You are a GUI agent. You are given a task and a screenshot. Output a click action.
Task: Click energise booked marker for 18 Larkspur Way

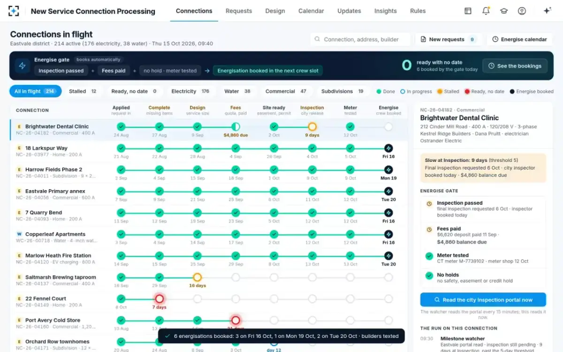388,148
